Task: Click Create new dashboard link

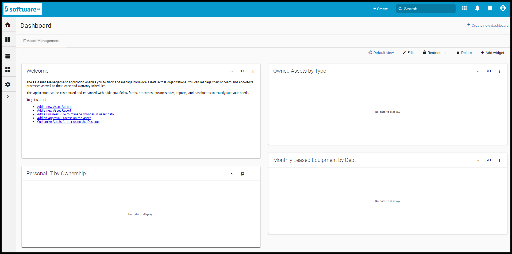Action: (488, 25)
